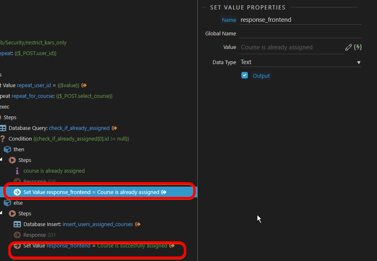
Task: Click output icon next to repeat_user_id
Action: [x=84, y=85]
